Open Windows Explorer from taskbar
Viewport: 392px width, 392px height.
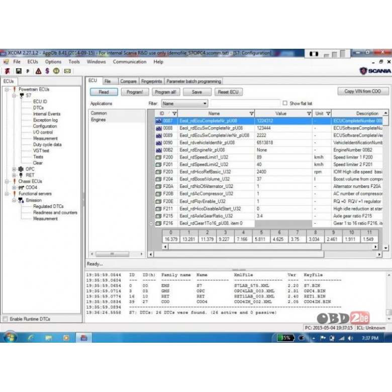coord(49,338)
